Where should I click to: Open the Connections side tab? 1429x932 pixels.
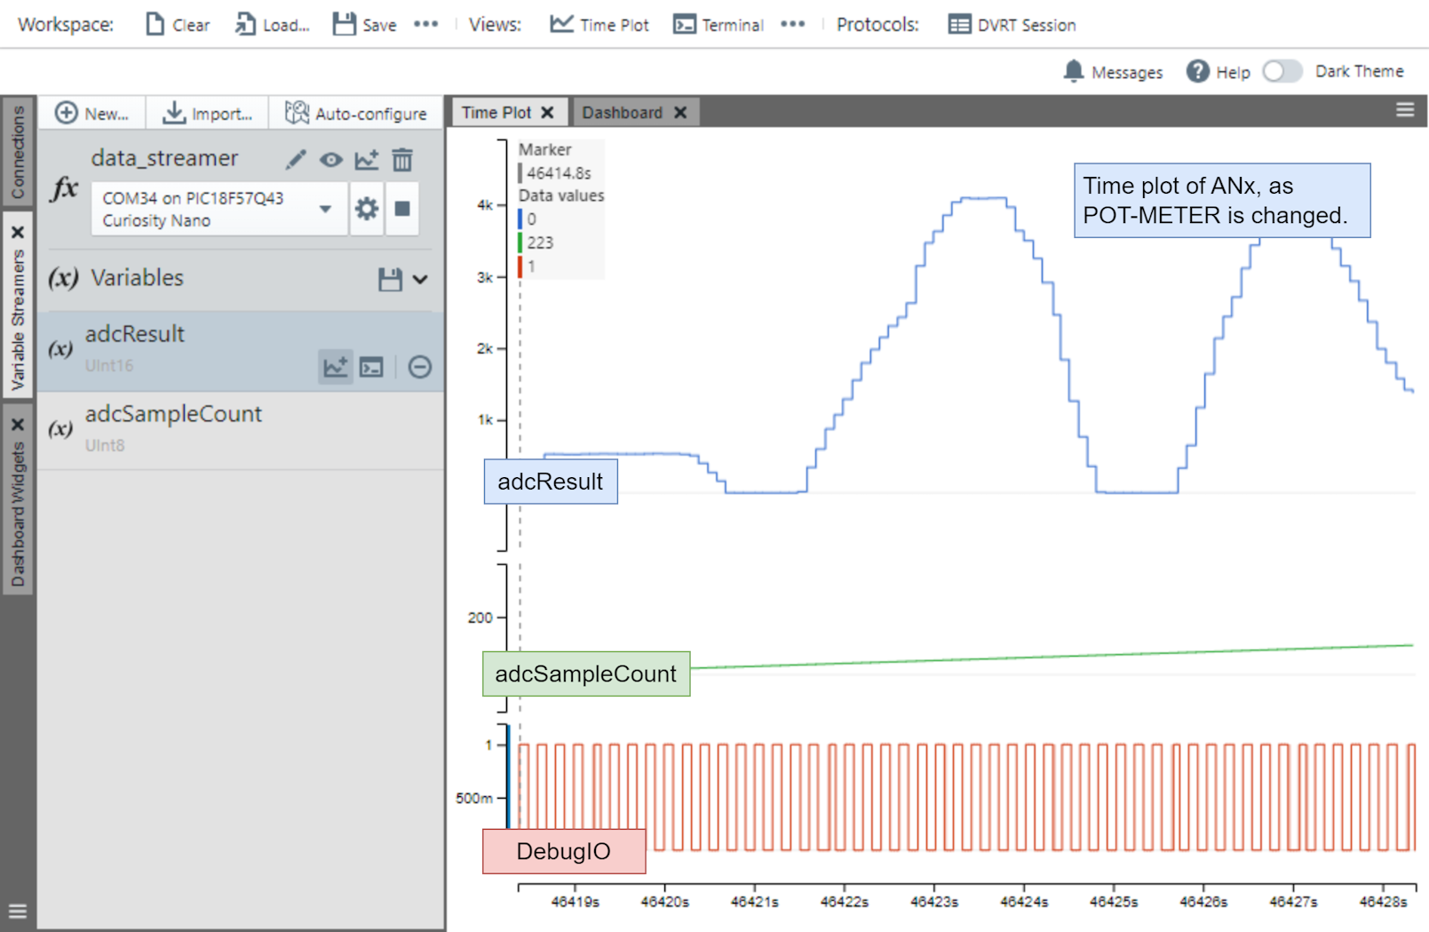tap(18, 152)
